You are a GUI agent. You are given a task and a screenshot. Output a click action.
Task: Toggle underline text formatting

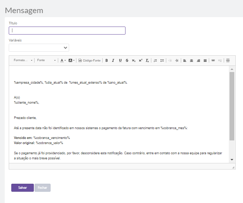point(120,60)
